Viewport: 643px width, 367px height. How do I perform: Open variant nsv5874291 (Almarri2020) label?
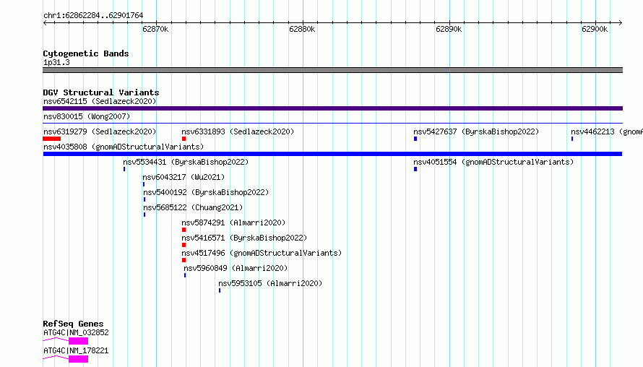coord(233,223)
